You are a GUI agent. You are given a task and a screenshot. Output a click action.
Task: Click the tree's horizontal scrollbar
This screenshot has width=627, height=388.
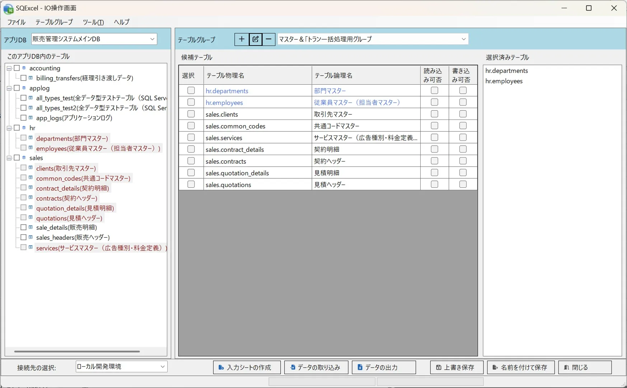point(77,351)
